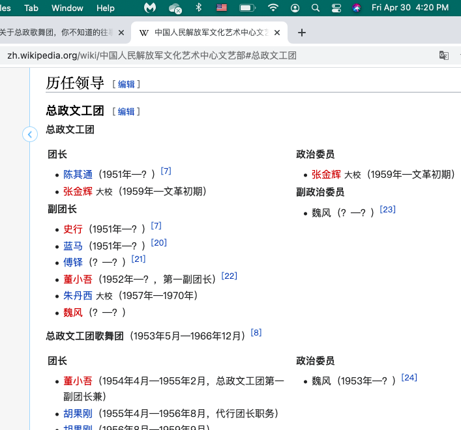Open a new browser tab with plus button
The image size is (461, 430).
[x=301, y=33]
